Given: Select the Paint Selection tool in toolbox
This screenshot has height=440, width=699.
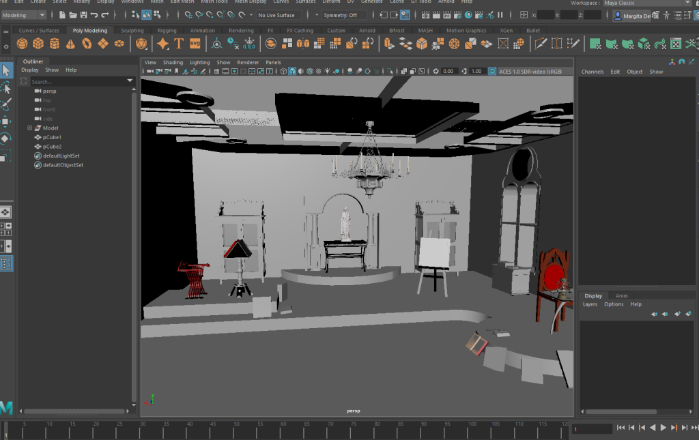Looking at the screenshot, I should pyautogui.click(x=6, y=104).
